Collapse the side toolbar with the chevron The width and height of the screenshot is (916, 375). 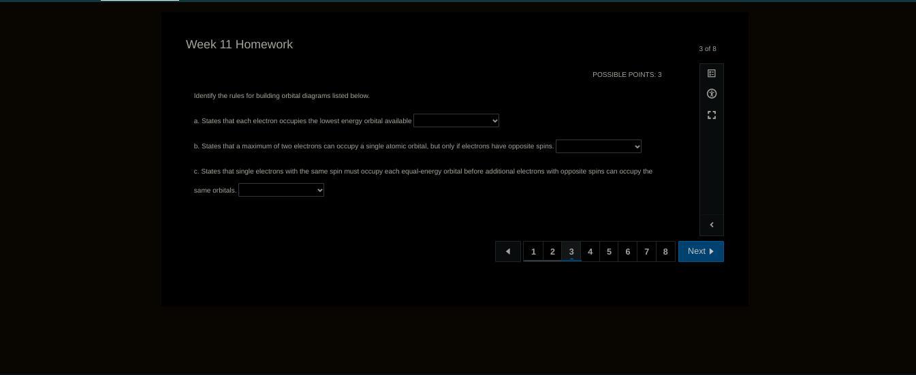(711, 225)
